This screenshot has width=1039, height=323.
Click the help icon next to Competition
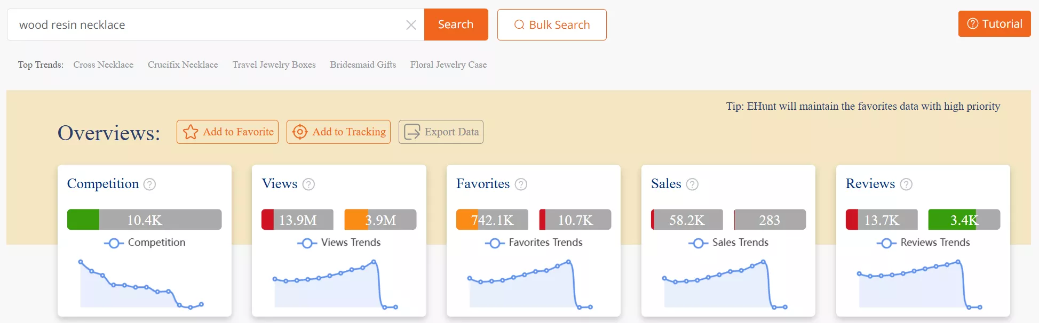pyautogui.click(x=150, y=184)
